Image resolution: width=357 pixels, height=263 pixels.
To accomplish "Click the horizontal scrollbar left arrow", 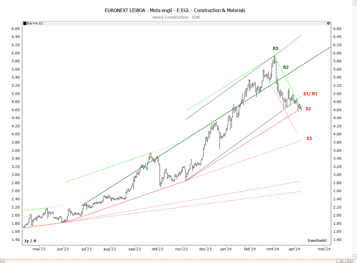I will [x=2, y=261].
